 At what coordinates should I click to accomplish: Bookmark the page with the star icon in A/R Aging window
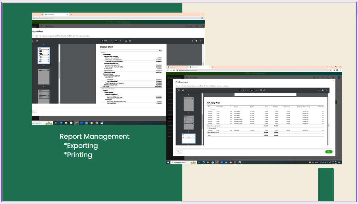click(331, 70)
